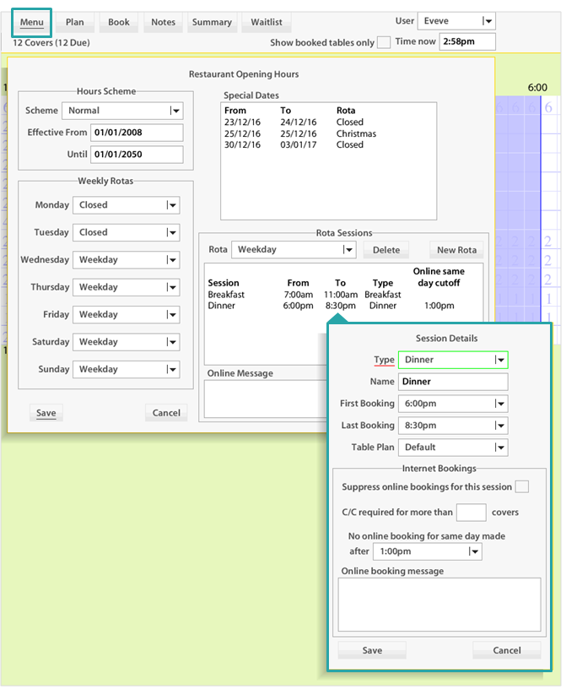Screen dimensions: 566x695
Task: Change Thursday's weekly rota dropdown
Action: point(127,287)
